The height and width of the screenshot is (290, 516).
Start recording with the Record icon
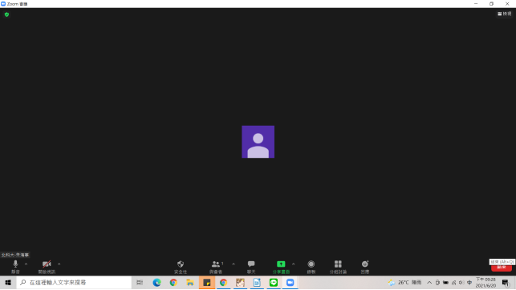311,267
